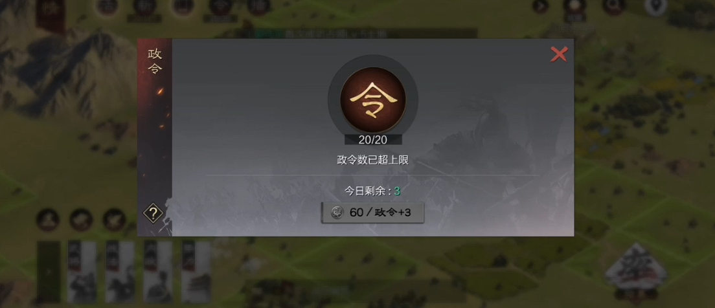The image size is (715, 308).
Task: Tap the 20/20 decree counter
Action: pos(372,140)
